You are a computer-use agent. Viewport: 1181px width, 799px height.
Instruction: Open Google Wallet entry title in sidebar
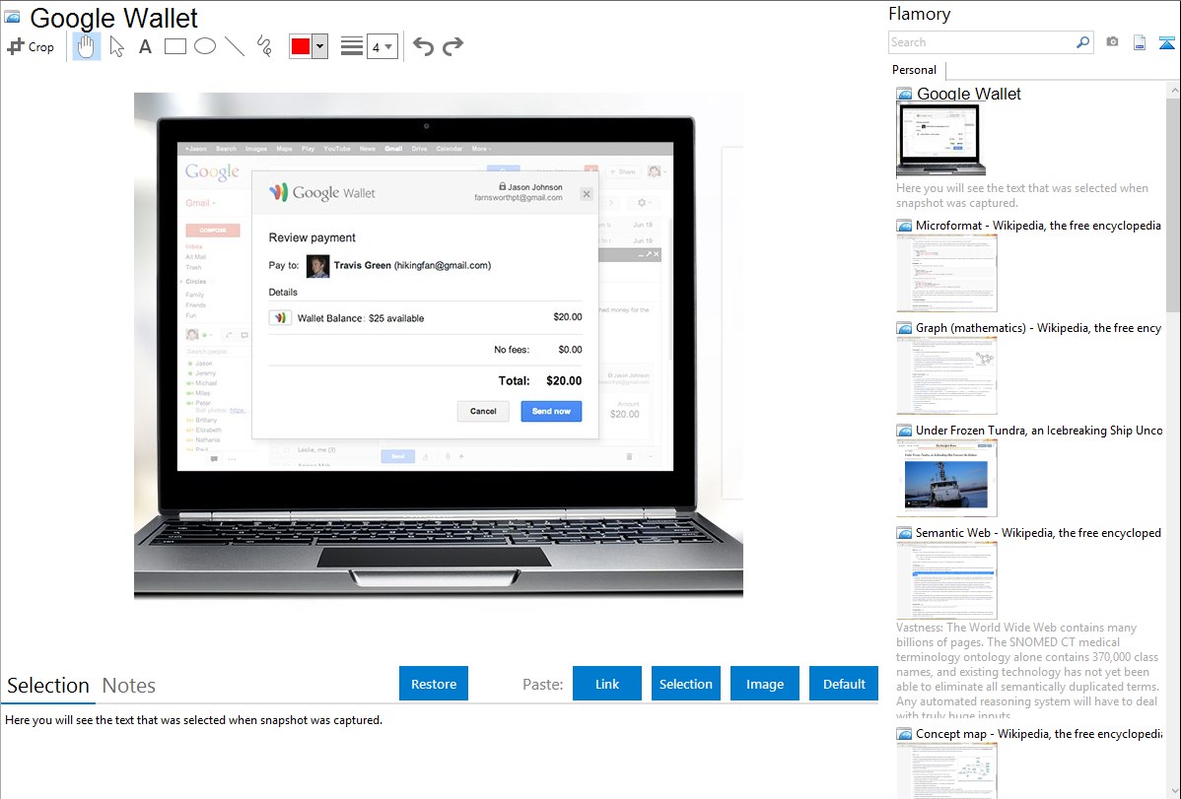969,95
